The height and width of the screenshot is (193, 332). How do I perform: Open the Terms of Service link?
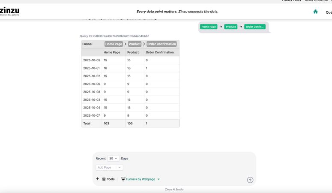pos(316,1)
